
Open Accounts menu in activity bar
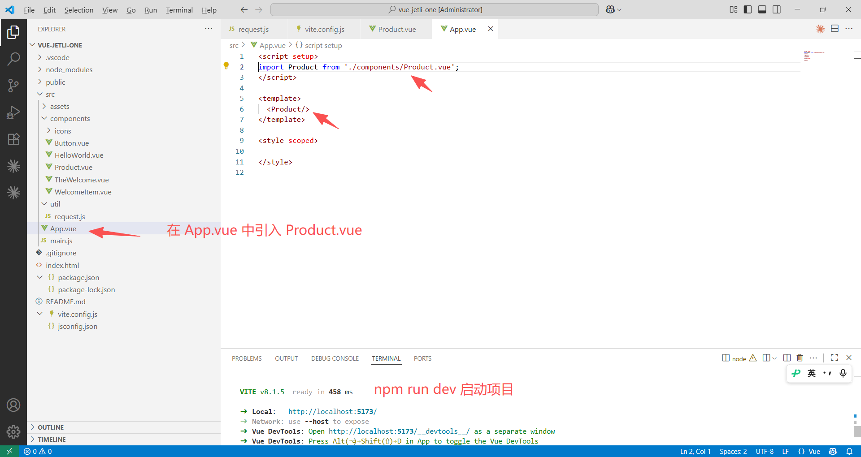coord(13,405)
